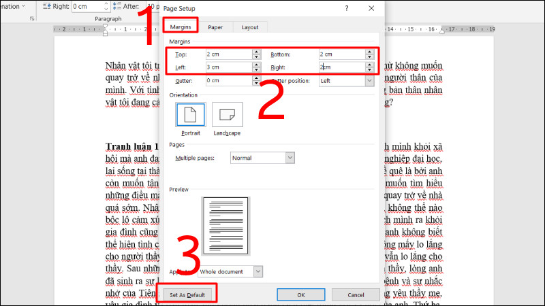Click inside the Top margin field
The image size is (545, 306).
point(228,54)
